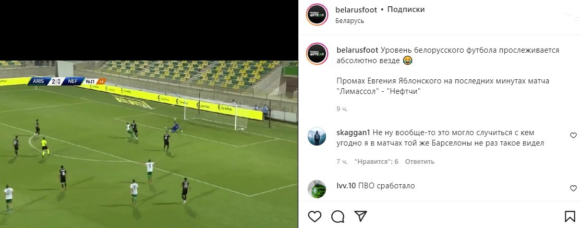Like the post with heart icon

click(x=314, y=216)
